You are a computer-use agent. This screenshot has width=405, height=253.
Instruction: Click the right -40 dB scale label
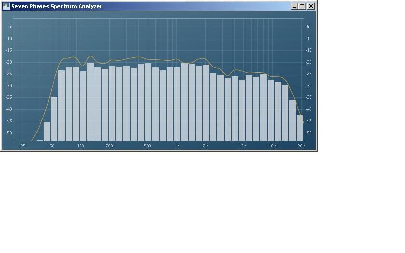click(309, 109)
